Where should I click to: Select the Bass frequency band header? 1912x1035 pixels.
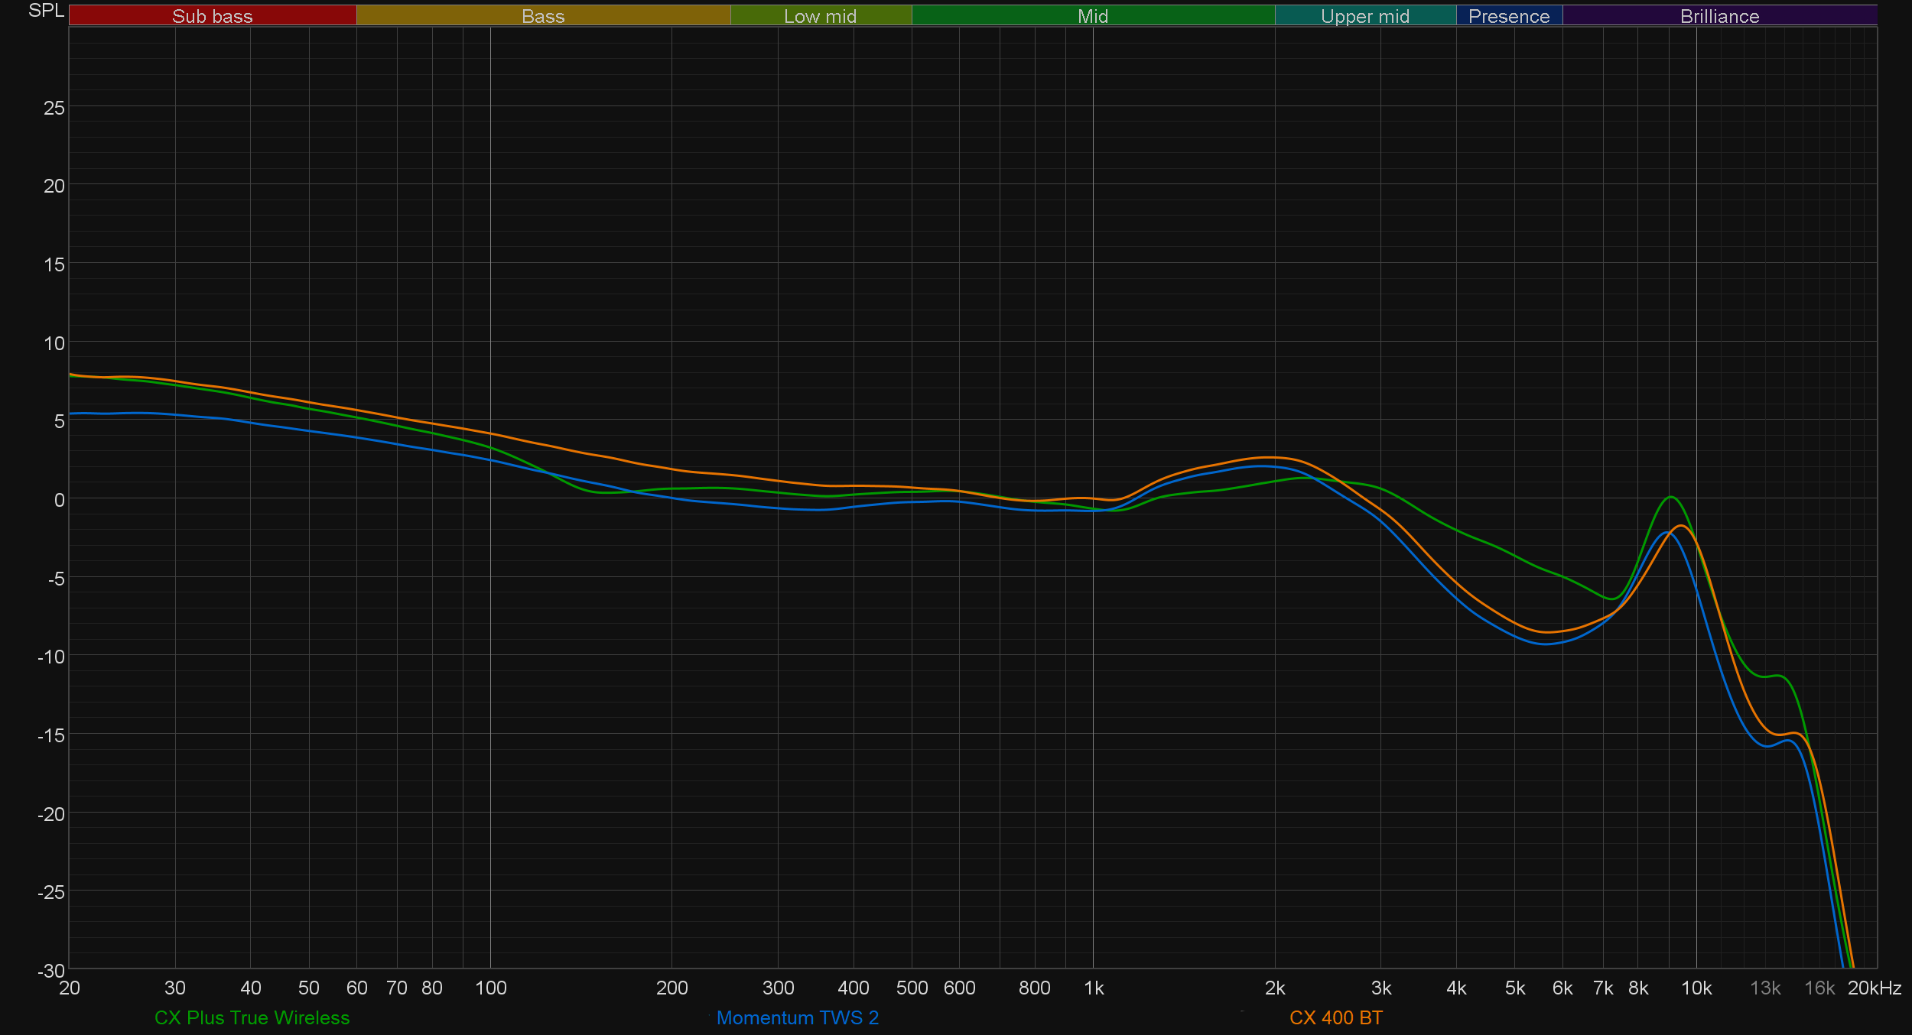[543, 16]
